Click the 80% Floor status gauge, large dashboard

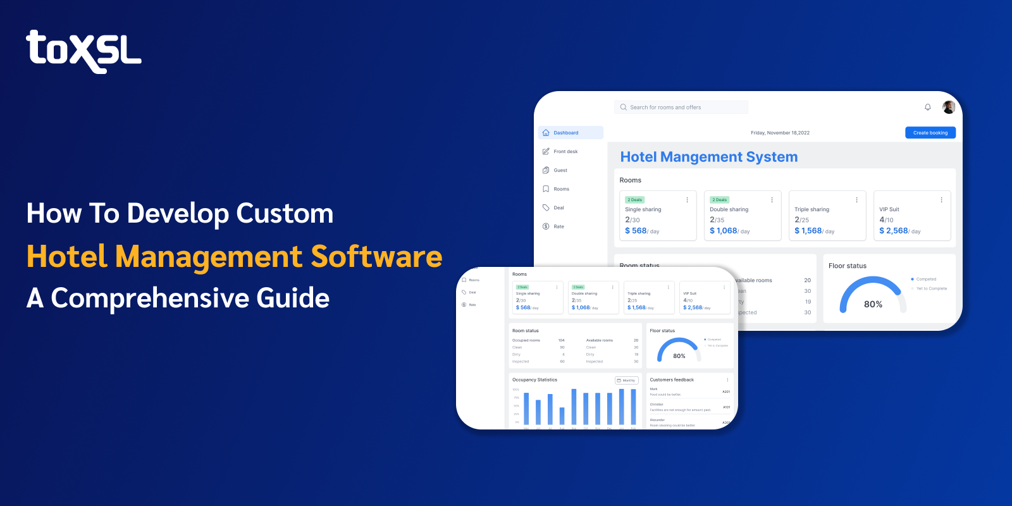[x=872, y=297]
